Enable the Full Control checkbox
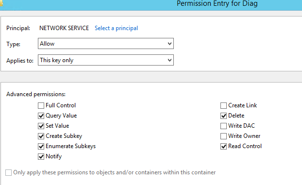This screenshot has width=302, height=185. point(41,105)
